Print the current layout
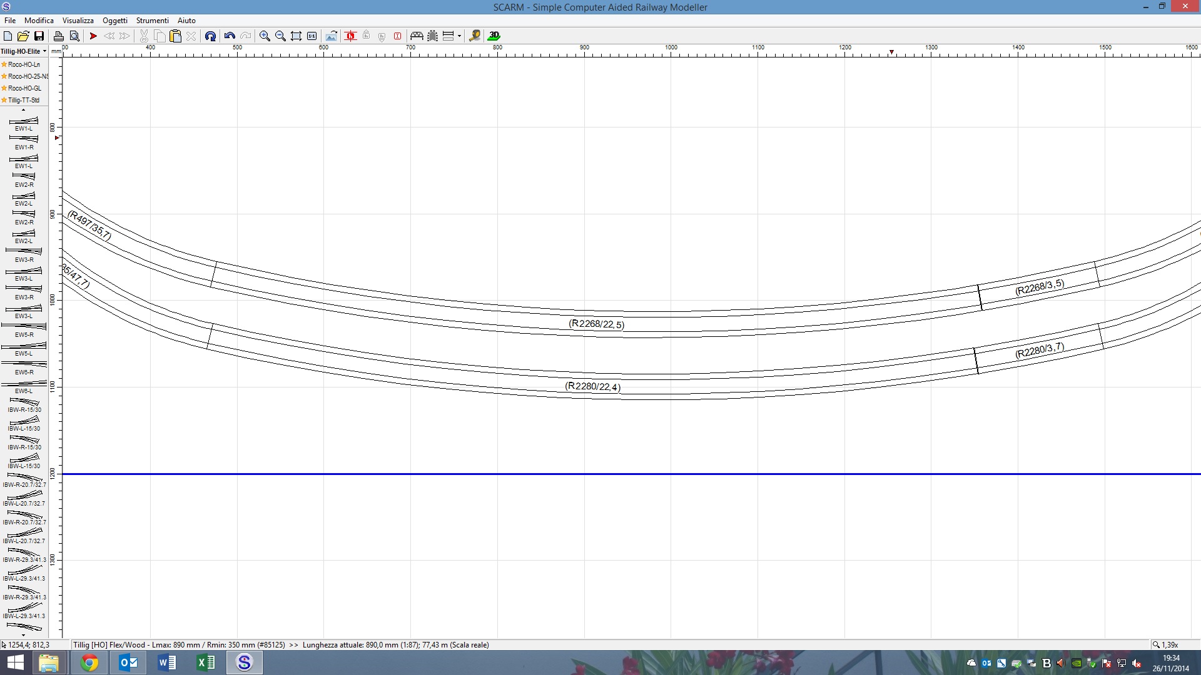Image resolution: width=1201 pixels, height=675 pixels. click(59, 36)
